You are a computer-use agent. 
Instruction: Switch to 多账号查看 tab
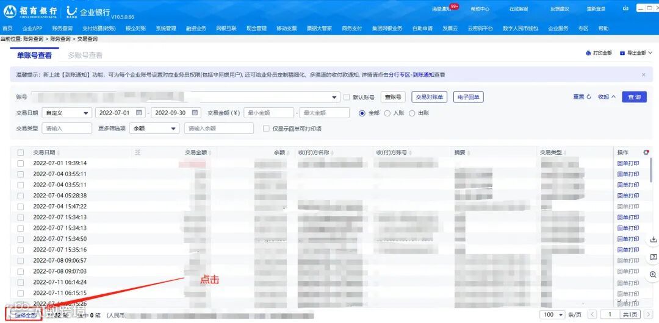(x=85, y=55)
